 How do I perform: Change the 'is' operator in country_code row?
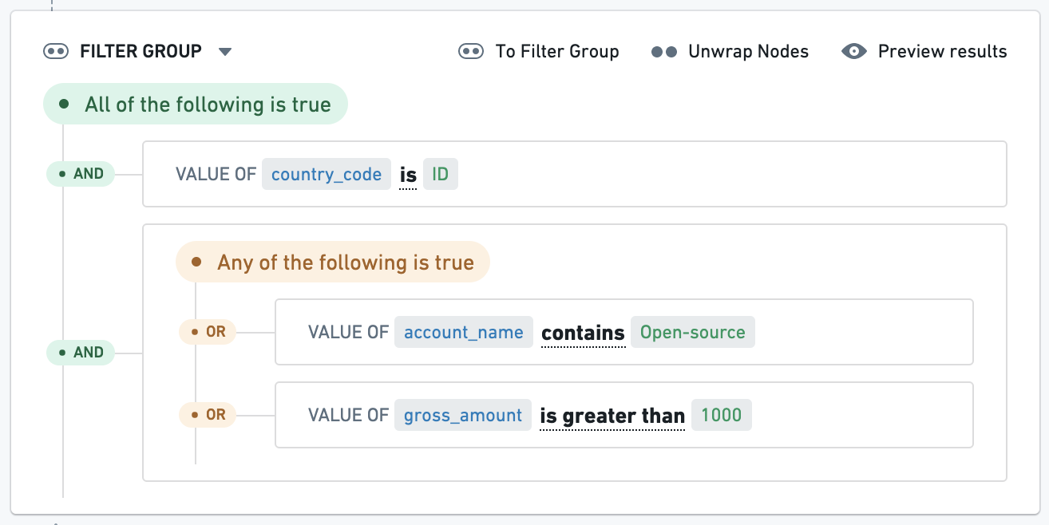click(408, 175)
